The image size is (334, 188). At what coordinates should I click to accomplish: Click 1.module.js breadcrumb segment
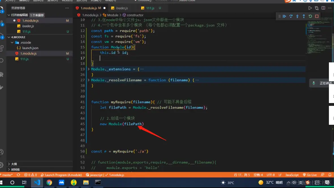pyautogui.click(x=90, y=15)
